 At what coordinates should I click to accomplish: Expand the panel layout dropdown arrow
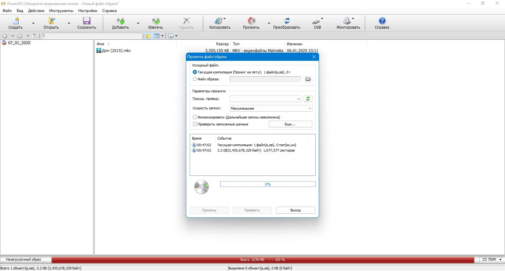[x=176, y=36]
